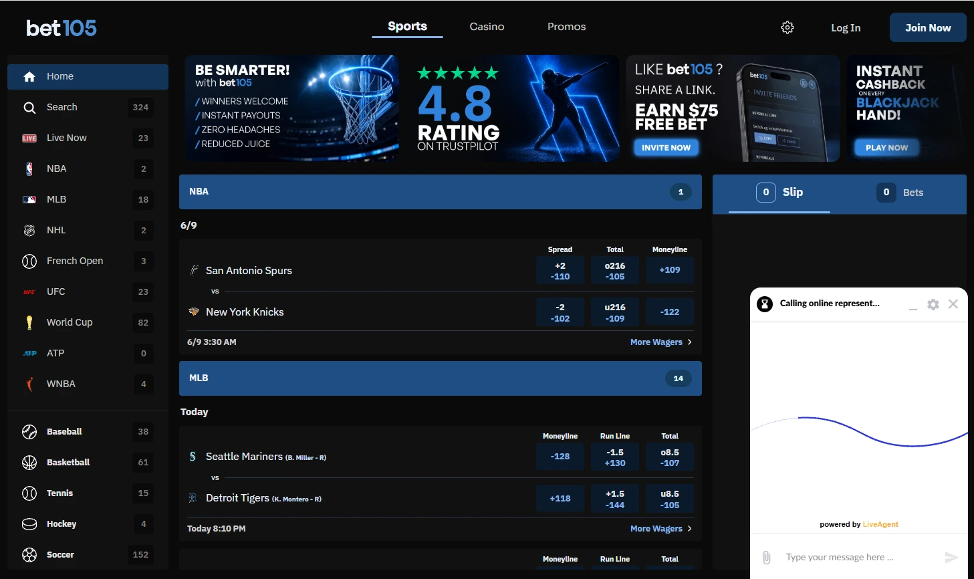
Task: Select Tigers run line +1.5 -144
Action: point(615,499)
